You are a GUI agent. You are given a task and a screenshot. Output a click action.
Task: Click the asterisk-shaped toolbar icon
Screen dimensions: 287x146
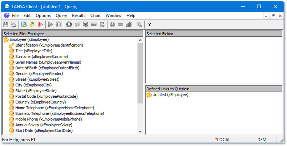[x=86, y=24]
